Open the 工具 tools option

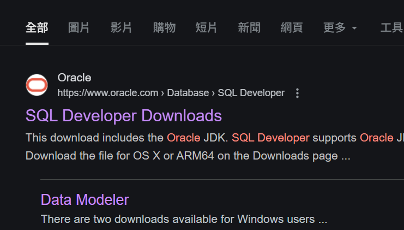(391, 28)
